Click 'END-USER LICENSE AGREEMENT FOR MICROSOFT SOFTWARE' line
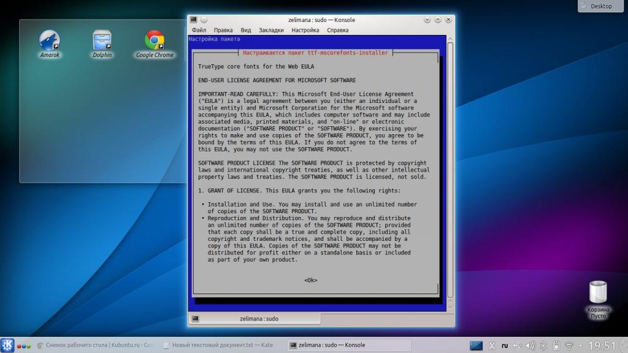This screenshot has height=353, width=628. (x=277, y=80)
